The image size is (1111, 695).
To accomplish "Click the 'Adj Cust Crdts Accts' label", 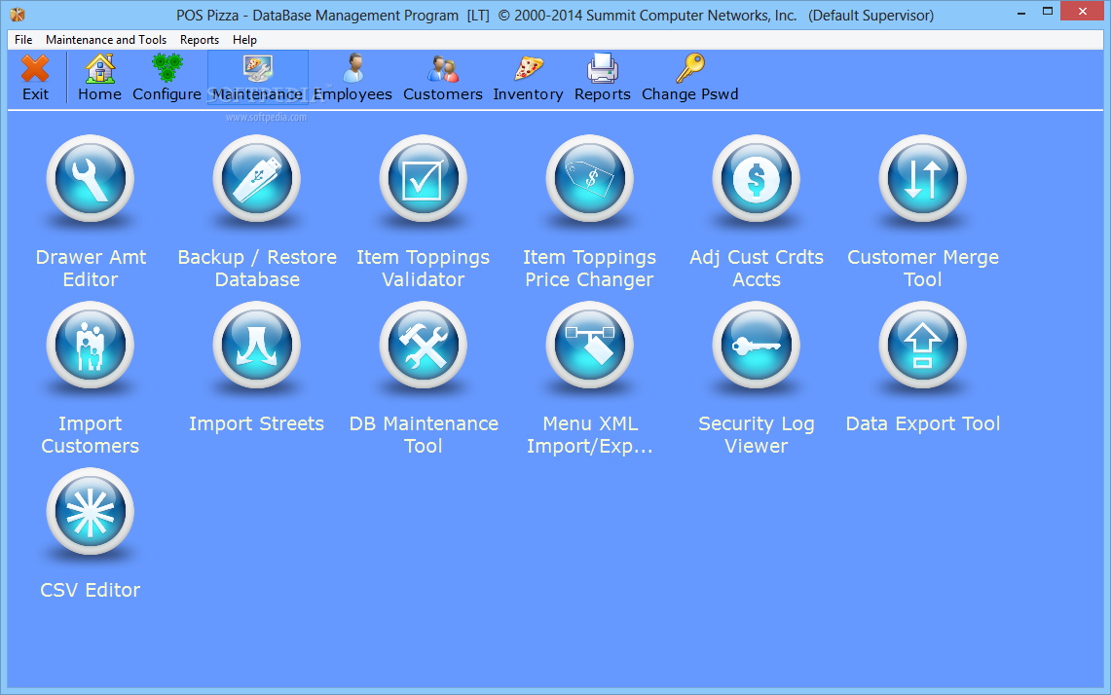I will (757, 268).
